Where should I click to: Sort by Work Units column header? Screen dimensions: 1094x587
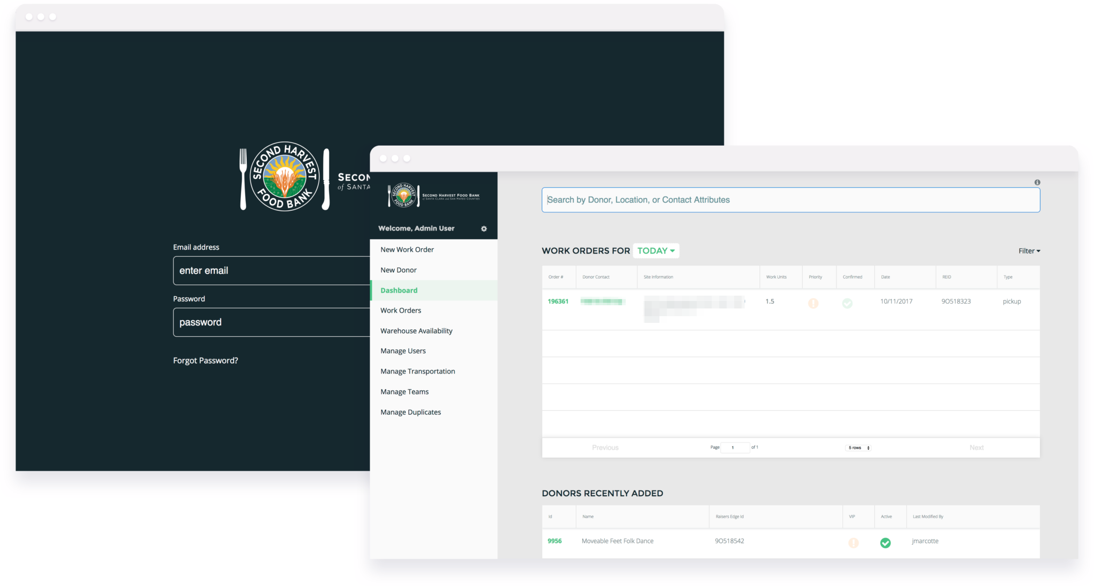[781, 277]
